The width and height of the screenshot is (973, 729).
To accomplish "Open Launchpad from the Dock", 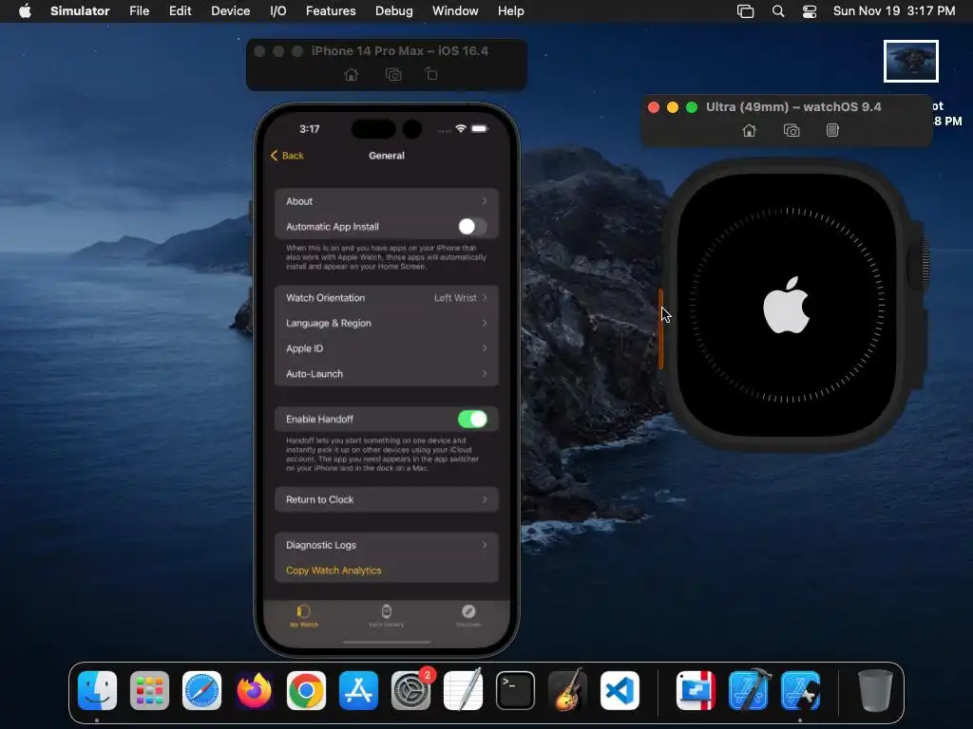I will coord(149,690).
